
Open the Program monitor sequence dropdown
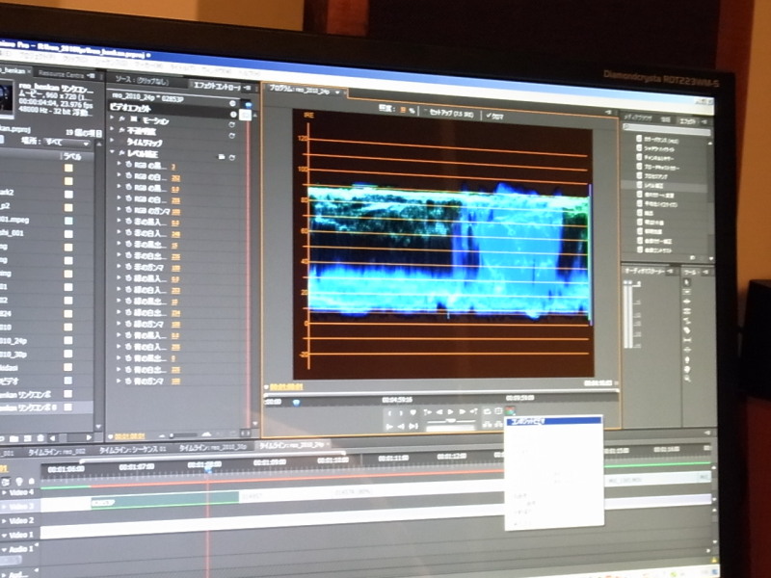(338, 92)
